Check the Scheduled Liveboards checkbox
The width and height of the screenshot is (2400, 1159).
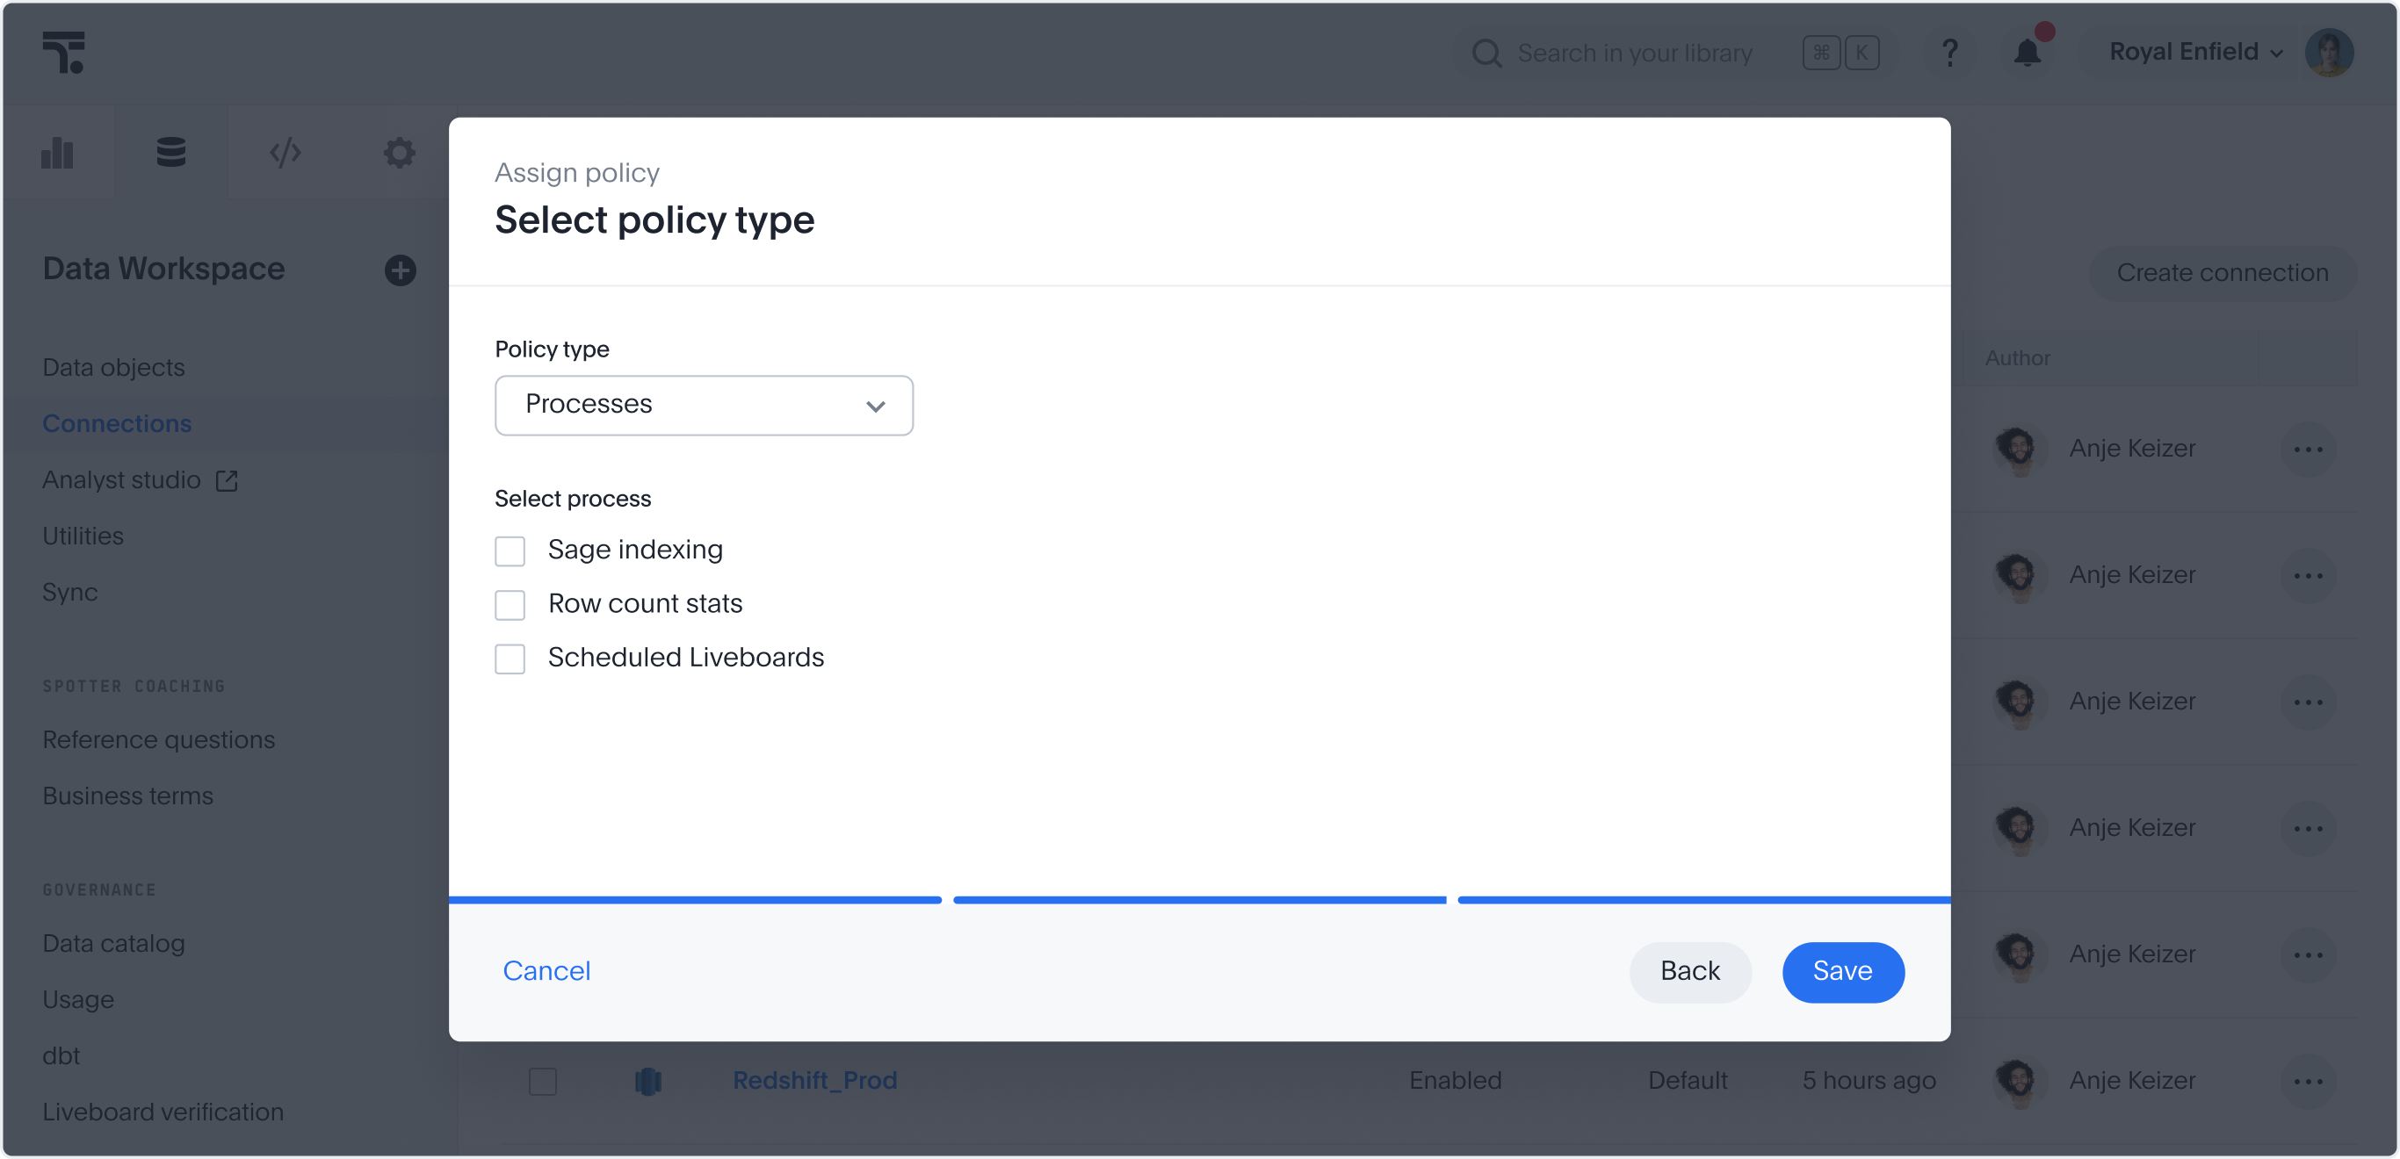(510, 659)
